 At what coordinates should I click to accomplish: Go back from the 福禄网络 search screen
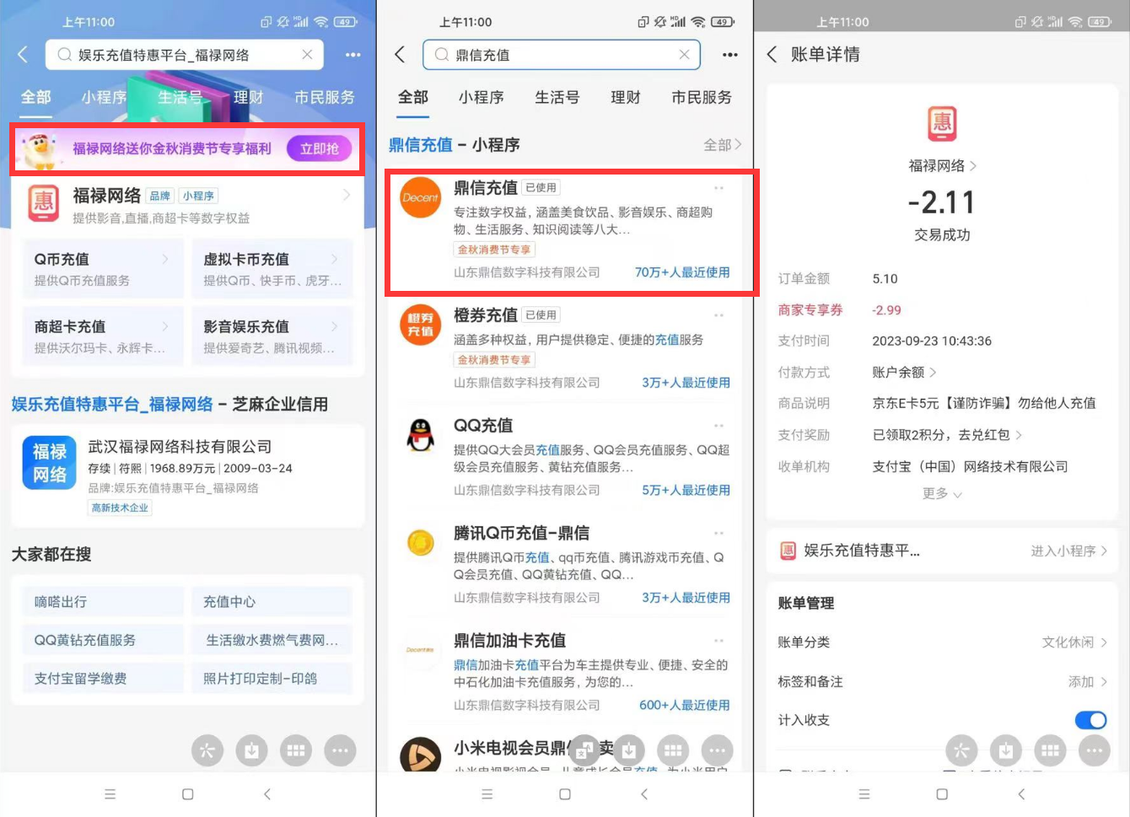coord(23,55)
